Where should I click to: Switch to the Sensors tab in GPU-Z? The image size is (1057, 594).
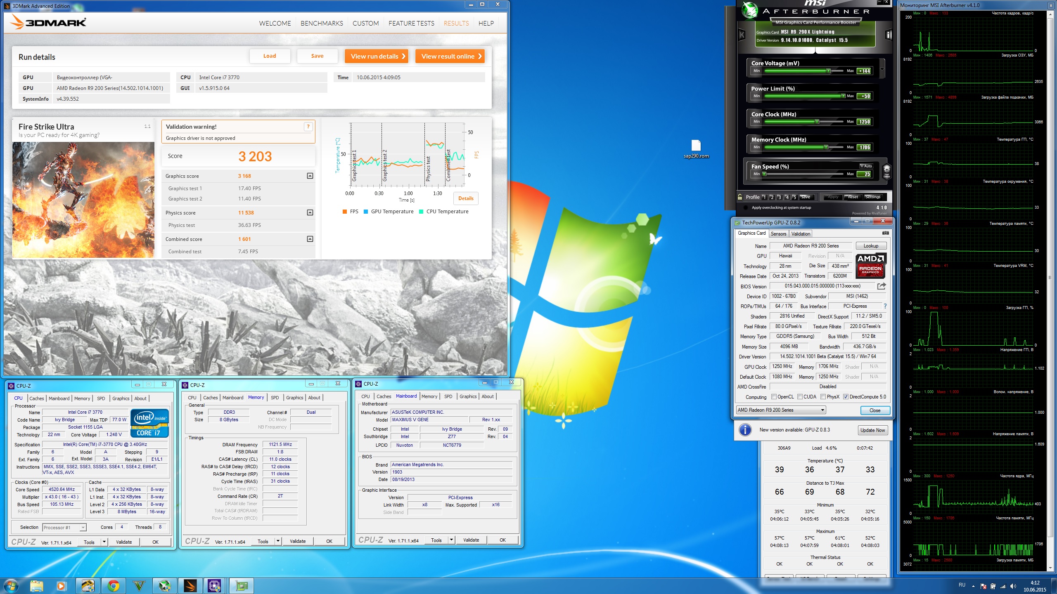tap(778, 234)
